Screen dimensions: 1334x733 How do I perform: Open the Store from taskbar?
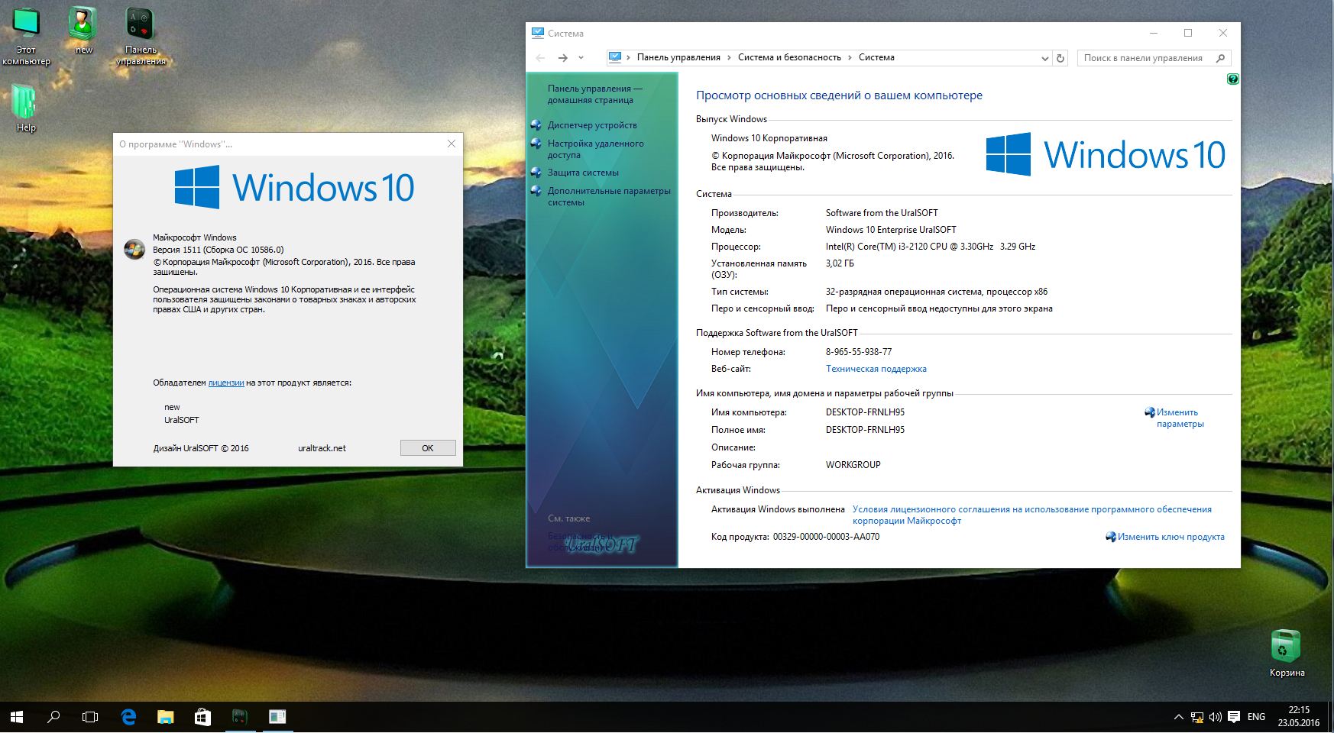[202, 717]
